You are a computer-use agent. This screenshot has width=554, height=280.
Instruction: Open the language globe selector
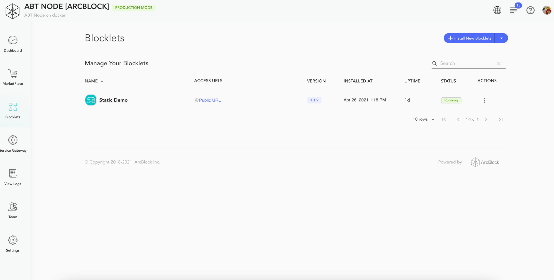(497, 10)
